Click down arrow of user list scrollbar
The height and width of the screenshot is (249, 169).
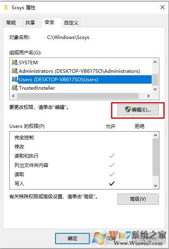tap(155, 89)
